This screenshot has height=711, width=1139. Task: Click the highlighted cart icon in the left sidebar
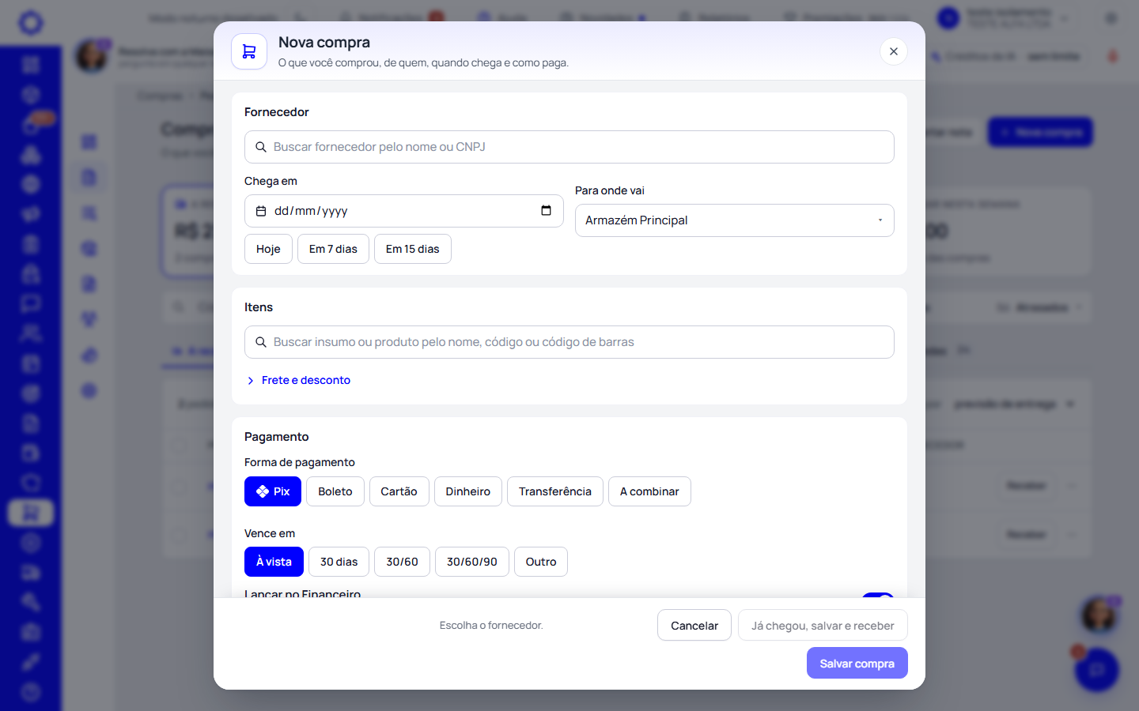(31, 513)
